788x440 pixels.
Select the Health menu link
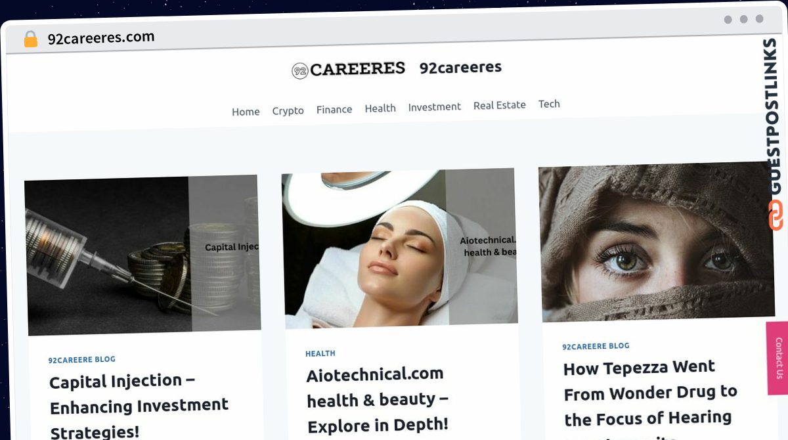[380, 108]
